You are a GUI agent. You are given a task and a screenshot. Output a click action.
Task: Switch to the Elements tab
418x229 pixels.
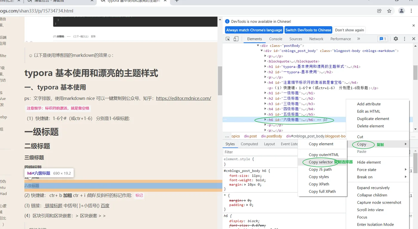point(254,39)
